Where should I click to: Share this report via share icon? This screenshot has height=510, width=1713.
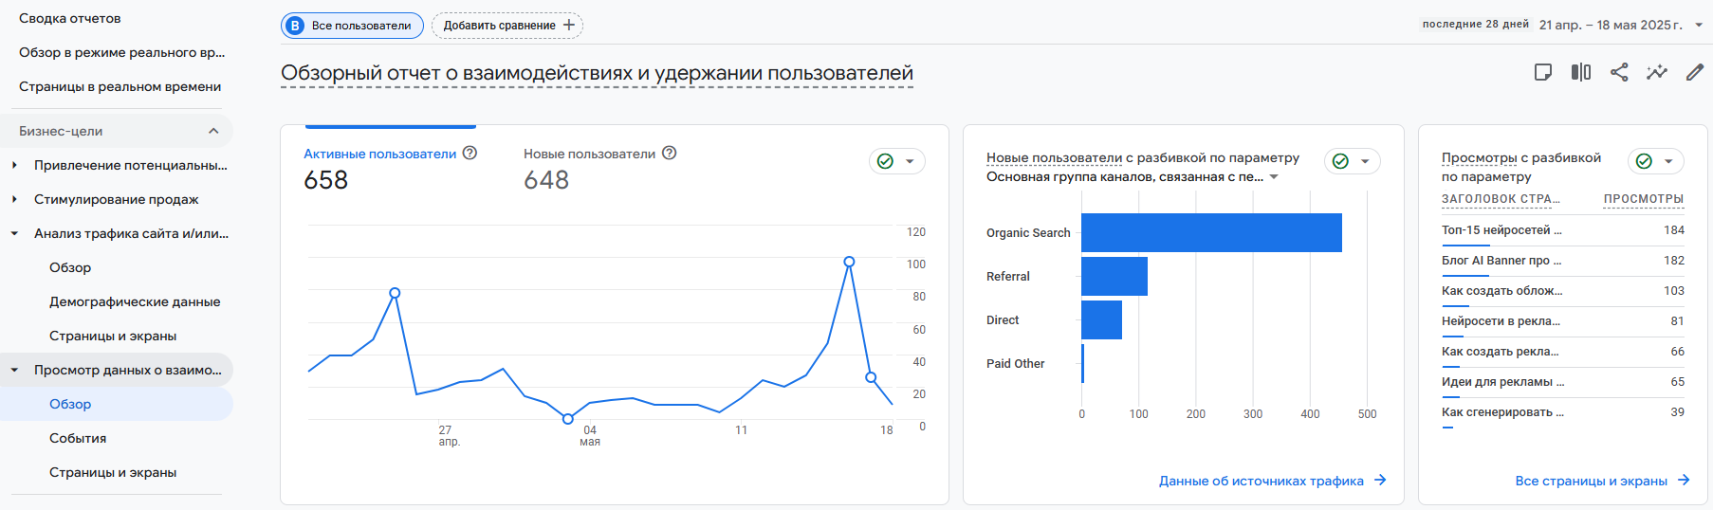[1619, 72]
